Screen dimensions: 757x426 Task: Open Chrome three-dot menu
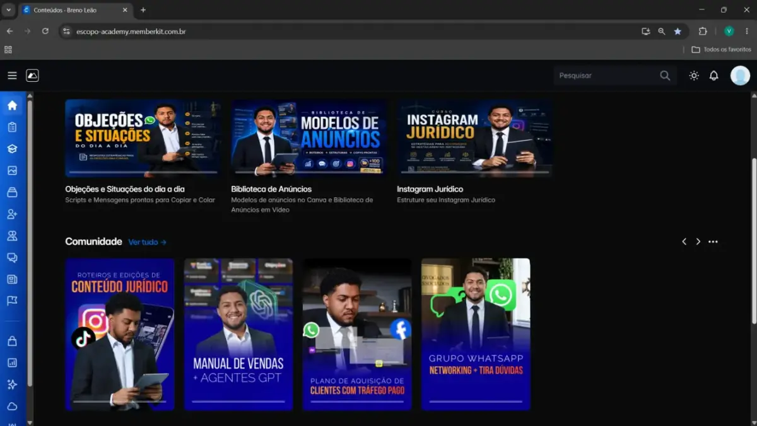pos(747,32)
